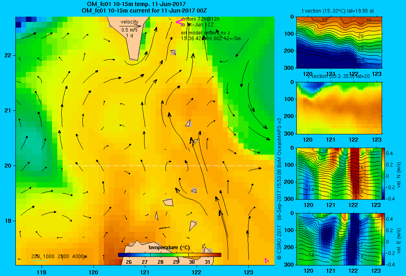Click the 't section (15..32°C) lat=19.95' title

pyautogui.click(x=338, y=11)
